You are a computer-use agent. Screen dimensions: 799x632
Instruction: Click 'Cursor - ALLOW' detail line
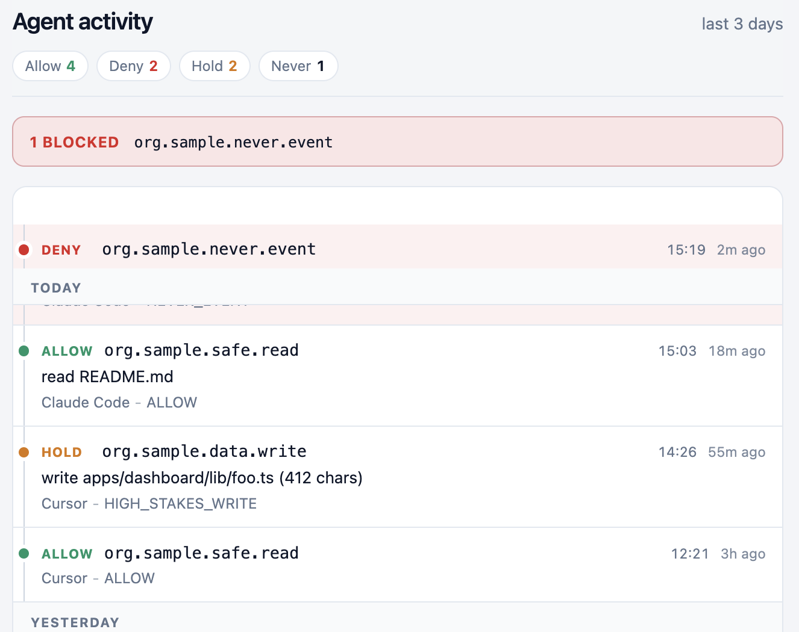point(98,578)
